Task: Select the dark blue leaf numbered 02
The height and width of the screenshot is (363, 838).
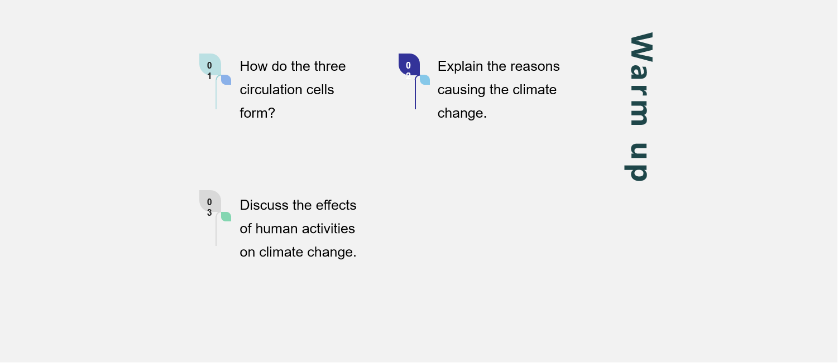Action: coord(409,63)
